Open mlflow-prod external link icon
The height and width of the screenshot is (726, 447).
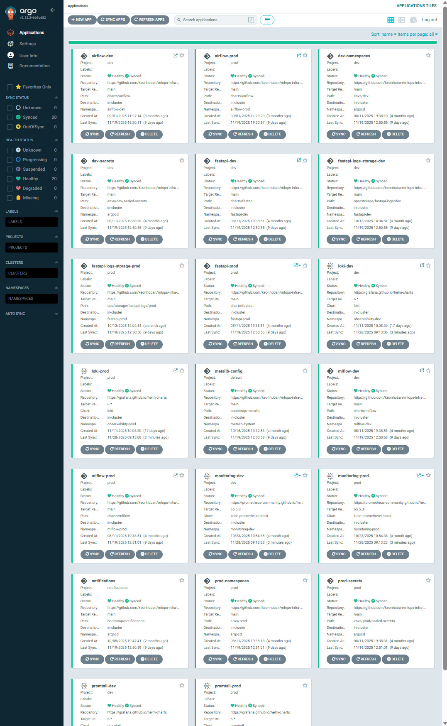(176, 476)
